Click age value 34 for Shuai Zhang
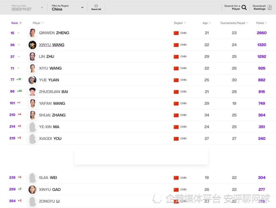The width and height of the screenshot is (276, 208). 207,115
